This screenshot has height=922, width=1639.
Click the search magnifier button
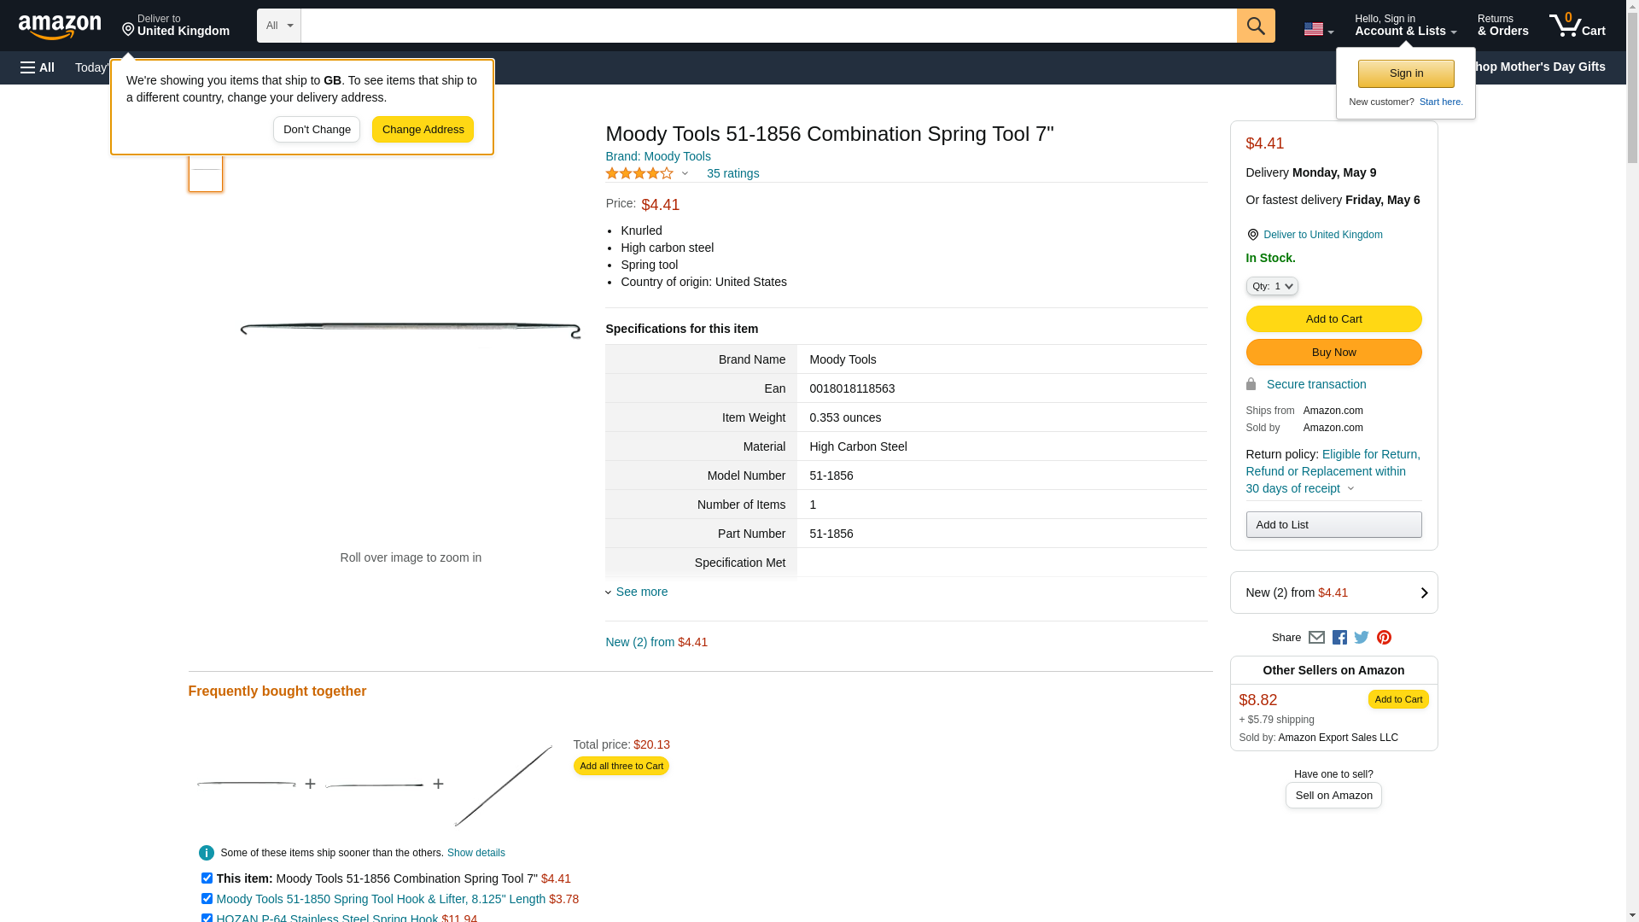(1255, 26)
